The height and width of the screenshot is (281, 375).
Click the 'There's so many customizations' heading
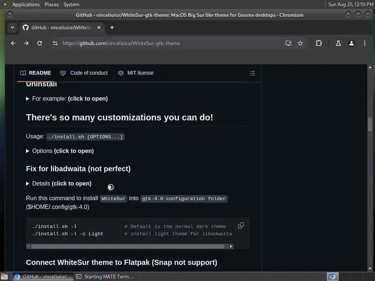pyautogui.click(x=119, y=117)
